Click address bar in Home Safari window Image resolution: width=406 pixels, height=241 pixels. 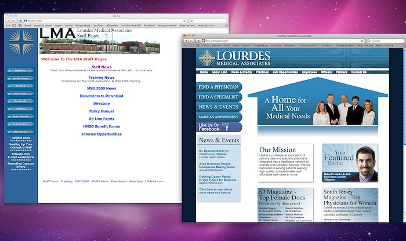pyautogui.click(x=105, y=21)
